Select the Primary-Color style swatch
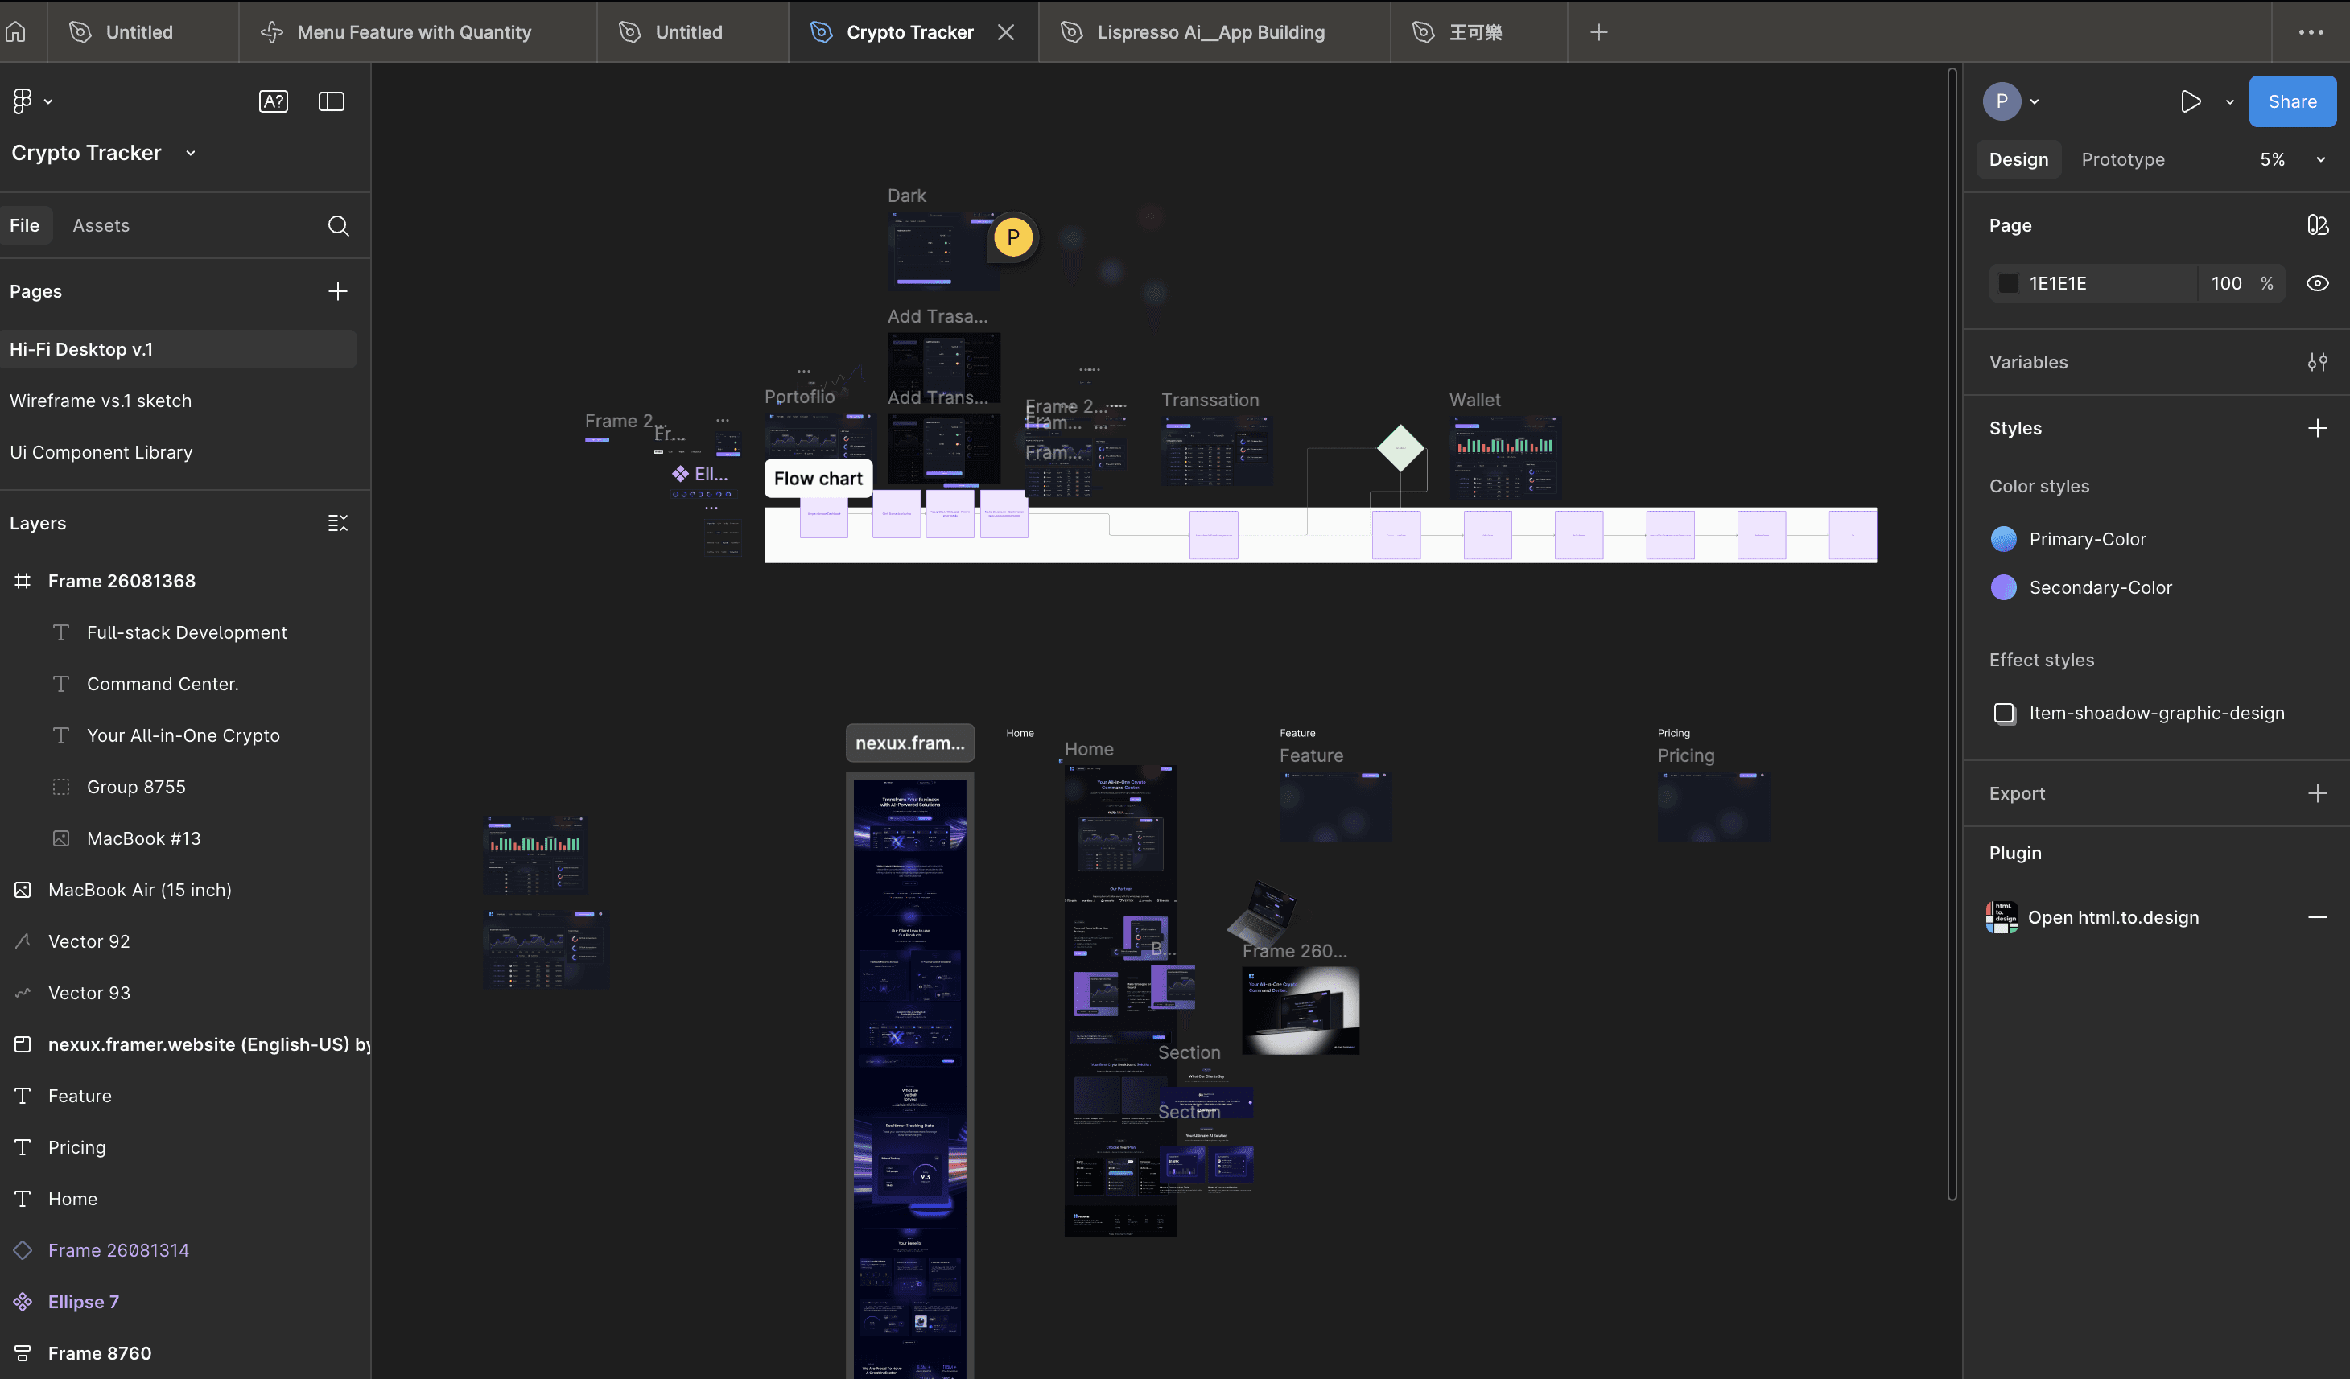The width and height of the screenshot is (2350, 1379). point(2003,539)
